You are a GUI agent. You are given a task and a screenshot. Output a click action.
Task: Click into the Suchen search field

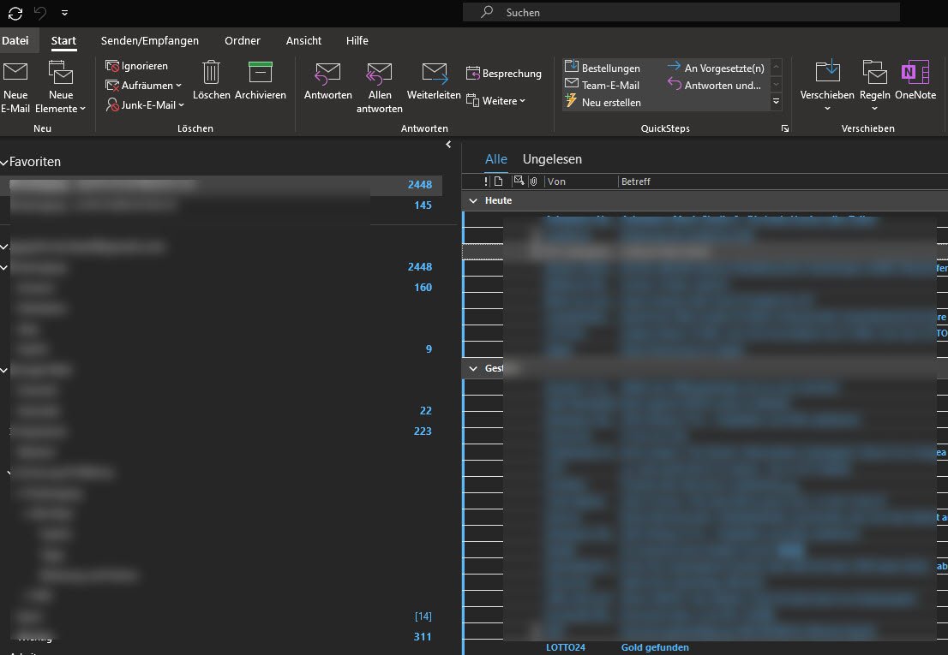coord(681,12)
